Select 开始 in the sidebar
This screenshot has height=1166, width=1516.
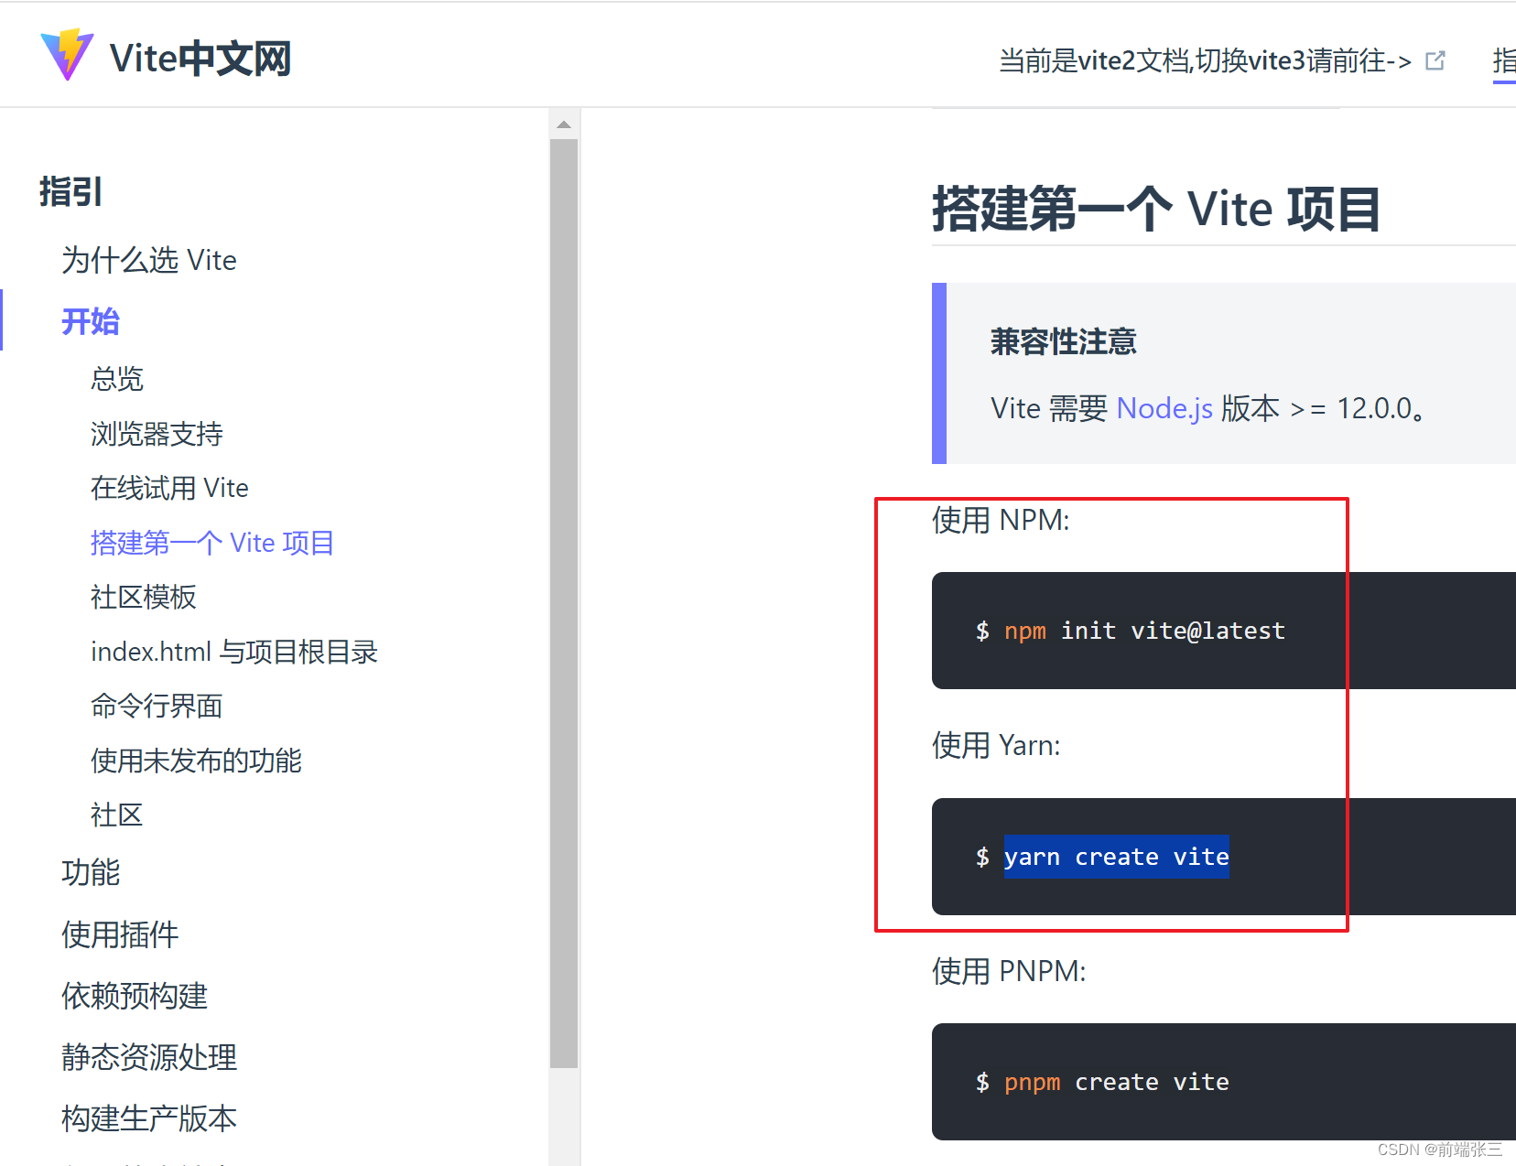(x=91, y=321)
